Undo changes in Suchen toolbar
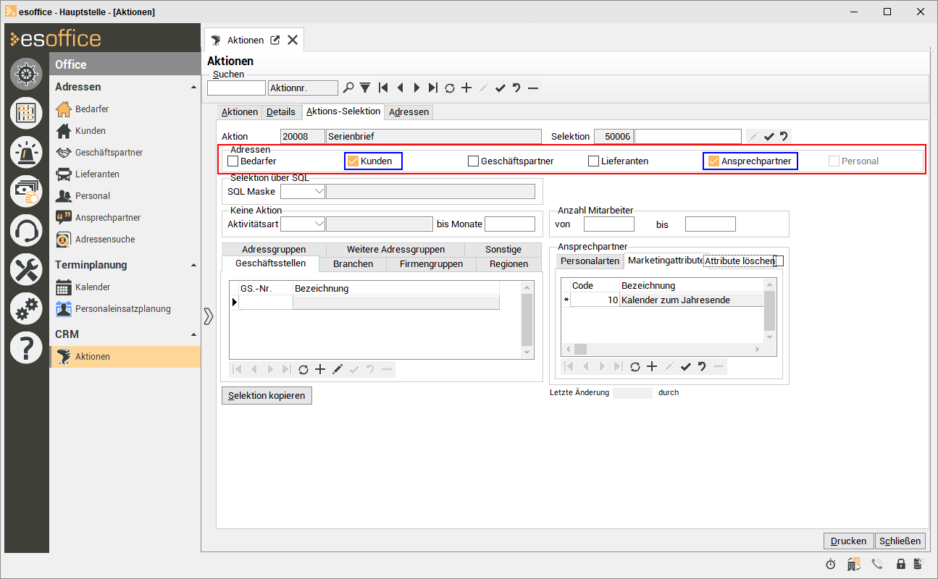Image resolution: width=938 pixels, height=579 pixels. [516, 88]
